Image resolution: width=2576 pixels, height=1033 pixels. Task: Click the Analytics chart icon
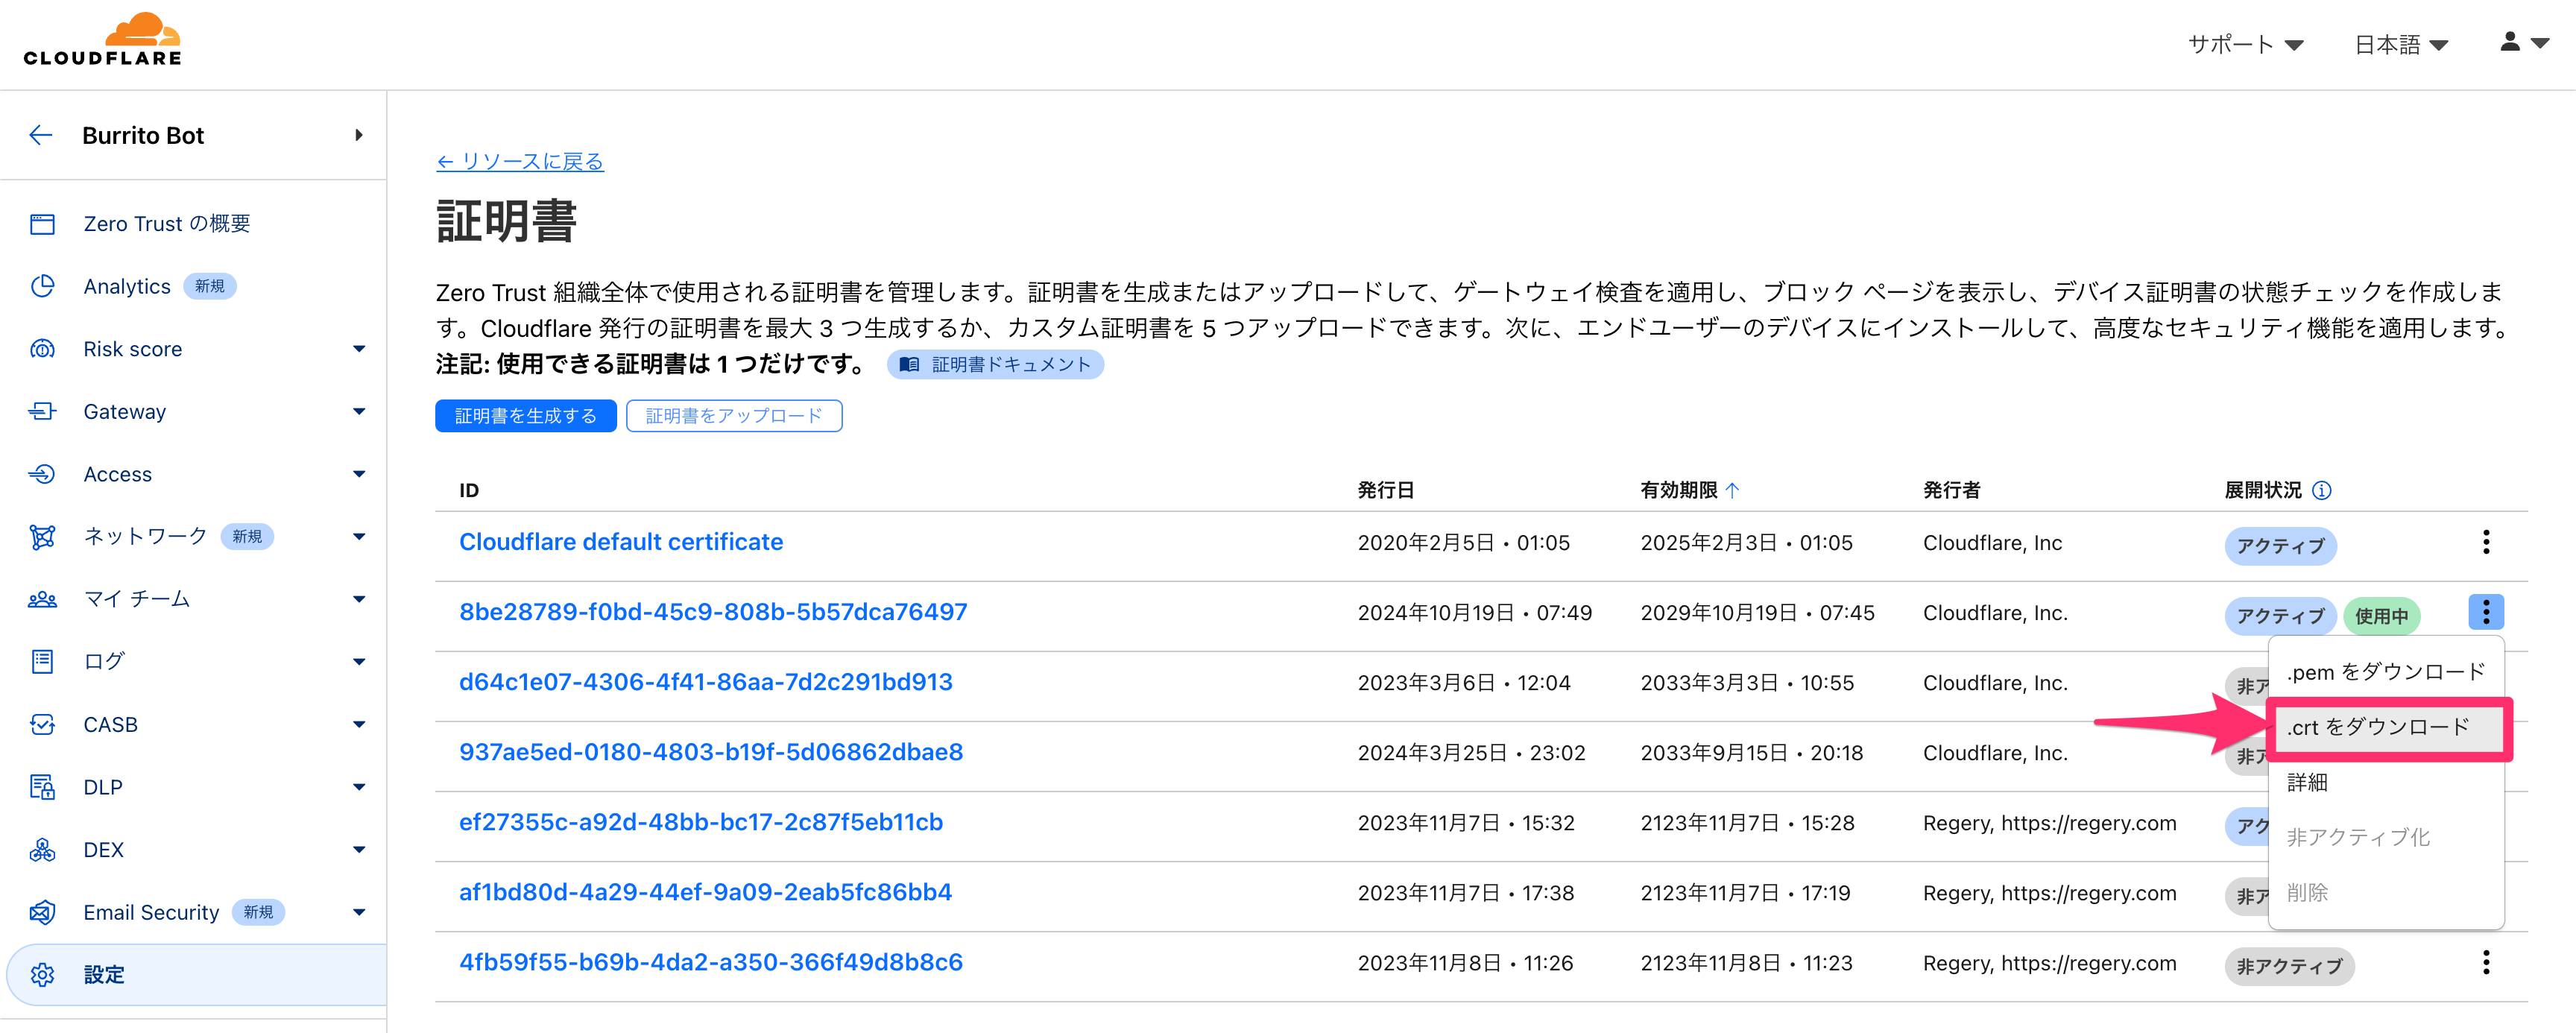[42, 287]
